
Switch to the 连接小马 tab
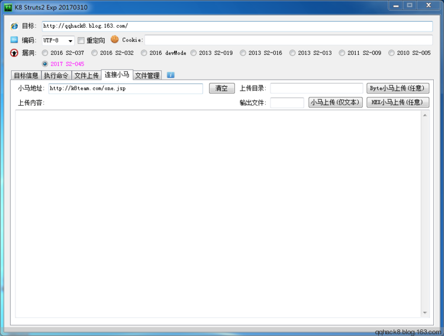click(117, 74)
